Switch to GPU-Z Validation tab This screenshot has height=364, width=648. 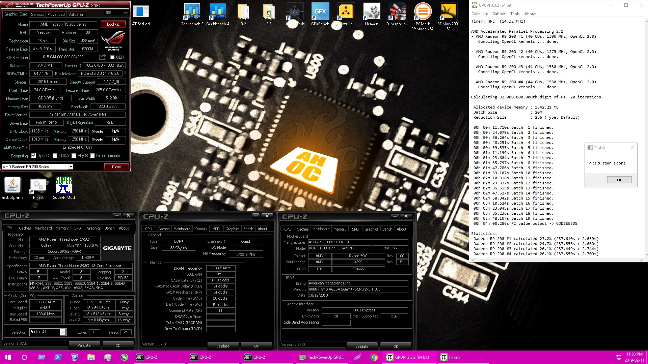[76, 14]
